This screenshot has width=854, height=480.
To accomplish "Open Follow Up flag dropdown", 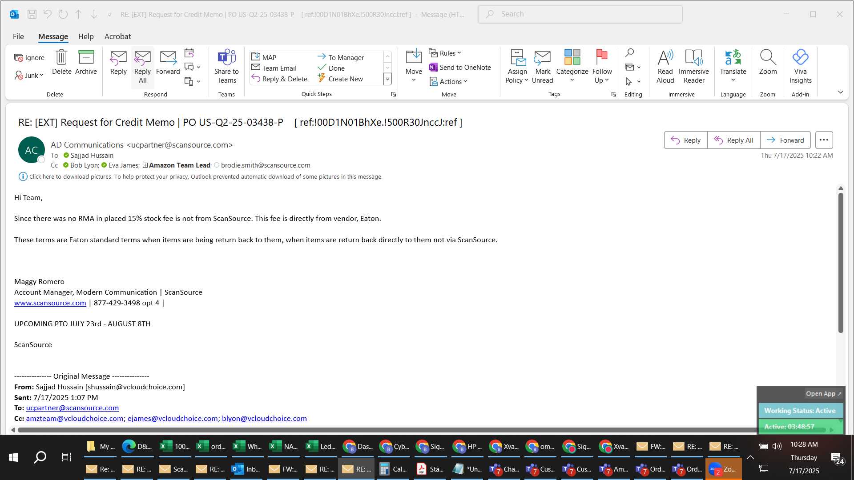I will [602, 67].
